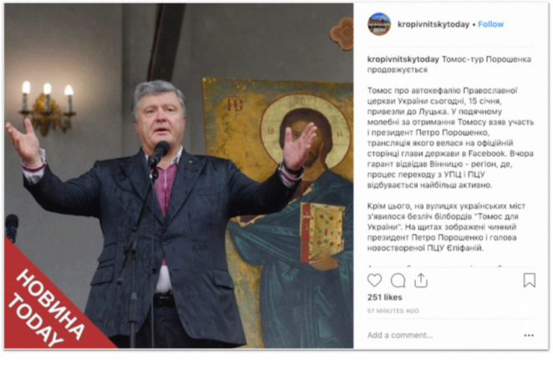Focus the Add a comment field
Screen dimensions: 553x365
click(x=444, y=336)
